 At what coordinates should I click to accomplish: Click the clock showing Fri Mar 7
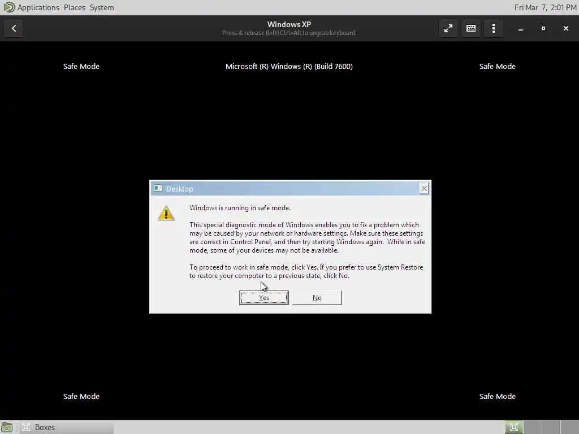coord(546,7)
